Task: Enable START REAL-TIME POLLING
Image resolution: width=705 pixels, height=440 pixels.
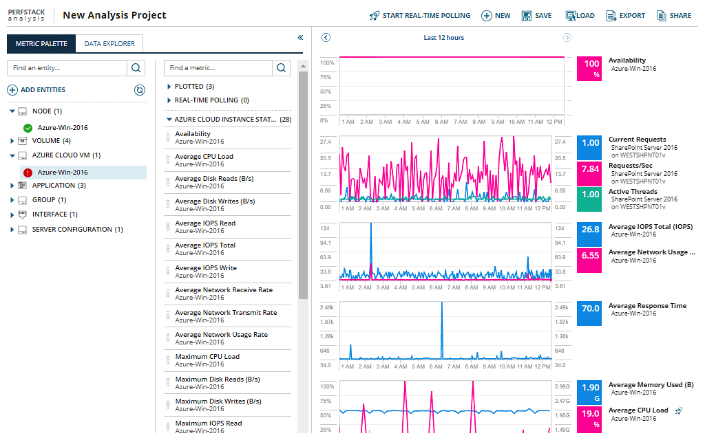Action: [420, 15]
